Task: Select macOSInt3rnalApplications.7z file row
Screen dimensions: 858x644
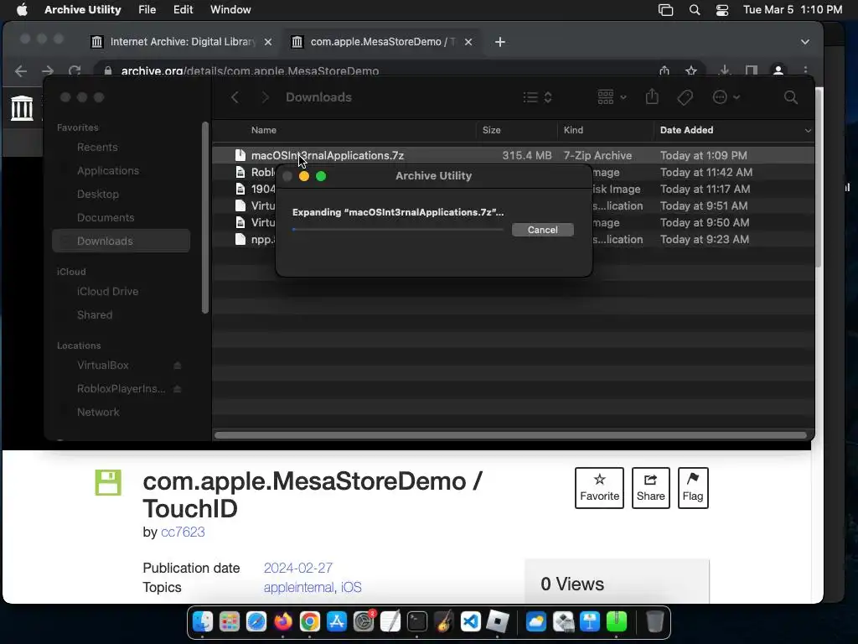Action: [x=514, y=155]
